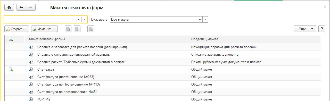
Task: Clear the Показывать filter
Action: point(205,20)
